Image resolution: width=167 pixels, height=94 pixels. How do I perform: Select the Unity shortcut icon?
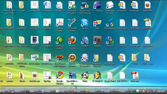click(85, 75)
